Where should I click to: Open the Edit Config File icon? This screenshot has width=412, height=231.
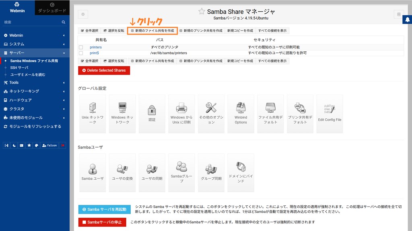[330, 113]
